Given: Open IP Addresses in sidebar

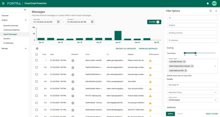Looking at the screenshot, I should click(8, 43).
